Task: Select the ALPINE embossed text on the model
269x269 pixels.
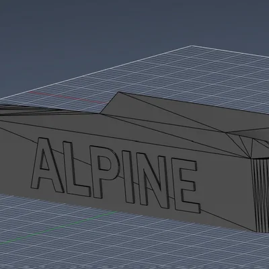Action: 116,176
